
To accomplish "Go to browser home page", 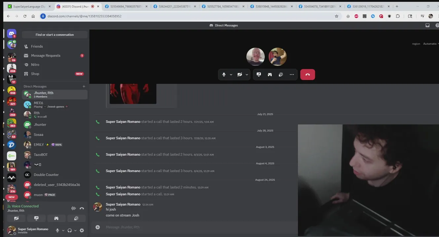I will coord(33,16).
